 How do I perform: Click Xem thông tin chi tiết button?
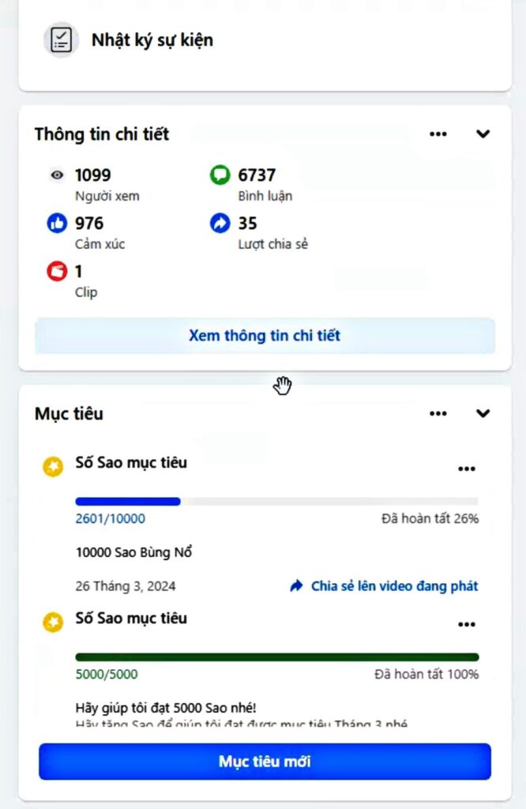[x=265, y=336]
